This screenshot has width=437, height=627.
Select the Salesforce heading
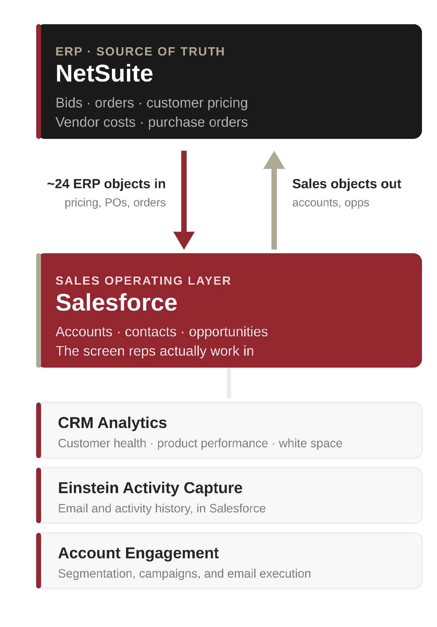[x=117, y=302]
